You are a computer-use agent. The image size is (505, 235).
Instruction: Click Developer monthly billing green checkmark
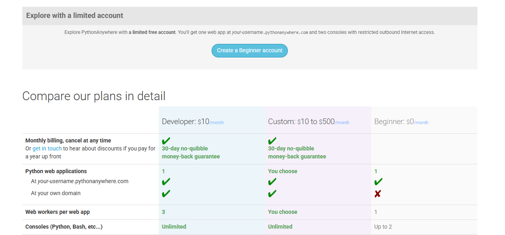166,140
